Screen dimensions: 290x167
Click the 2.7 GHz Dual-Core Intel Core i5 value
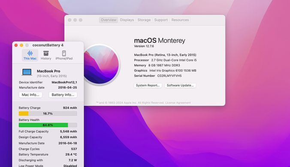click(x=174, y=60)
